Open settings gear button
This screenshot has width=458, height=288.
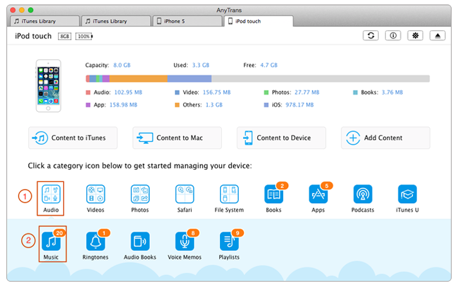(x=416, y=35)
